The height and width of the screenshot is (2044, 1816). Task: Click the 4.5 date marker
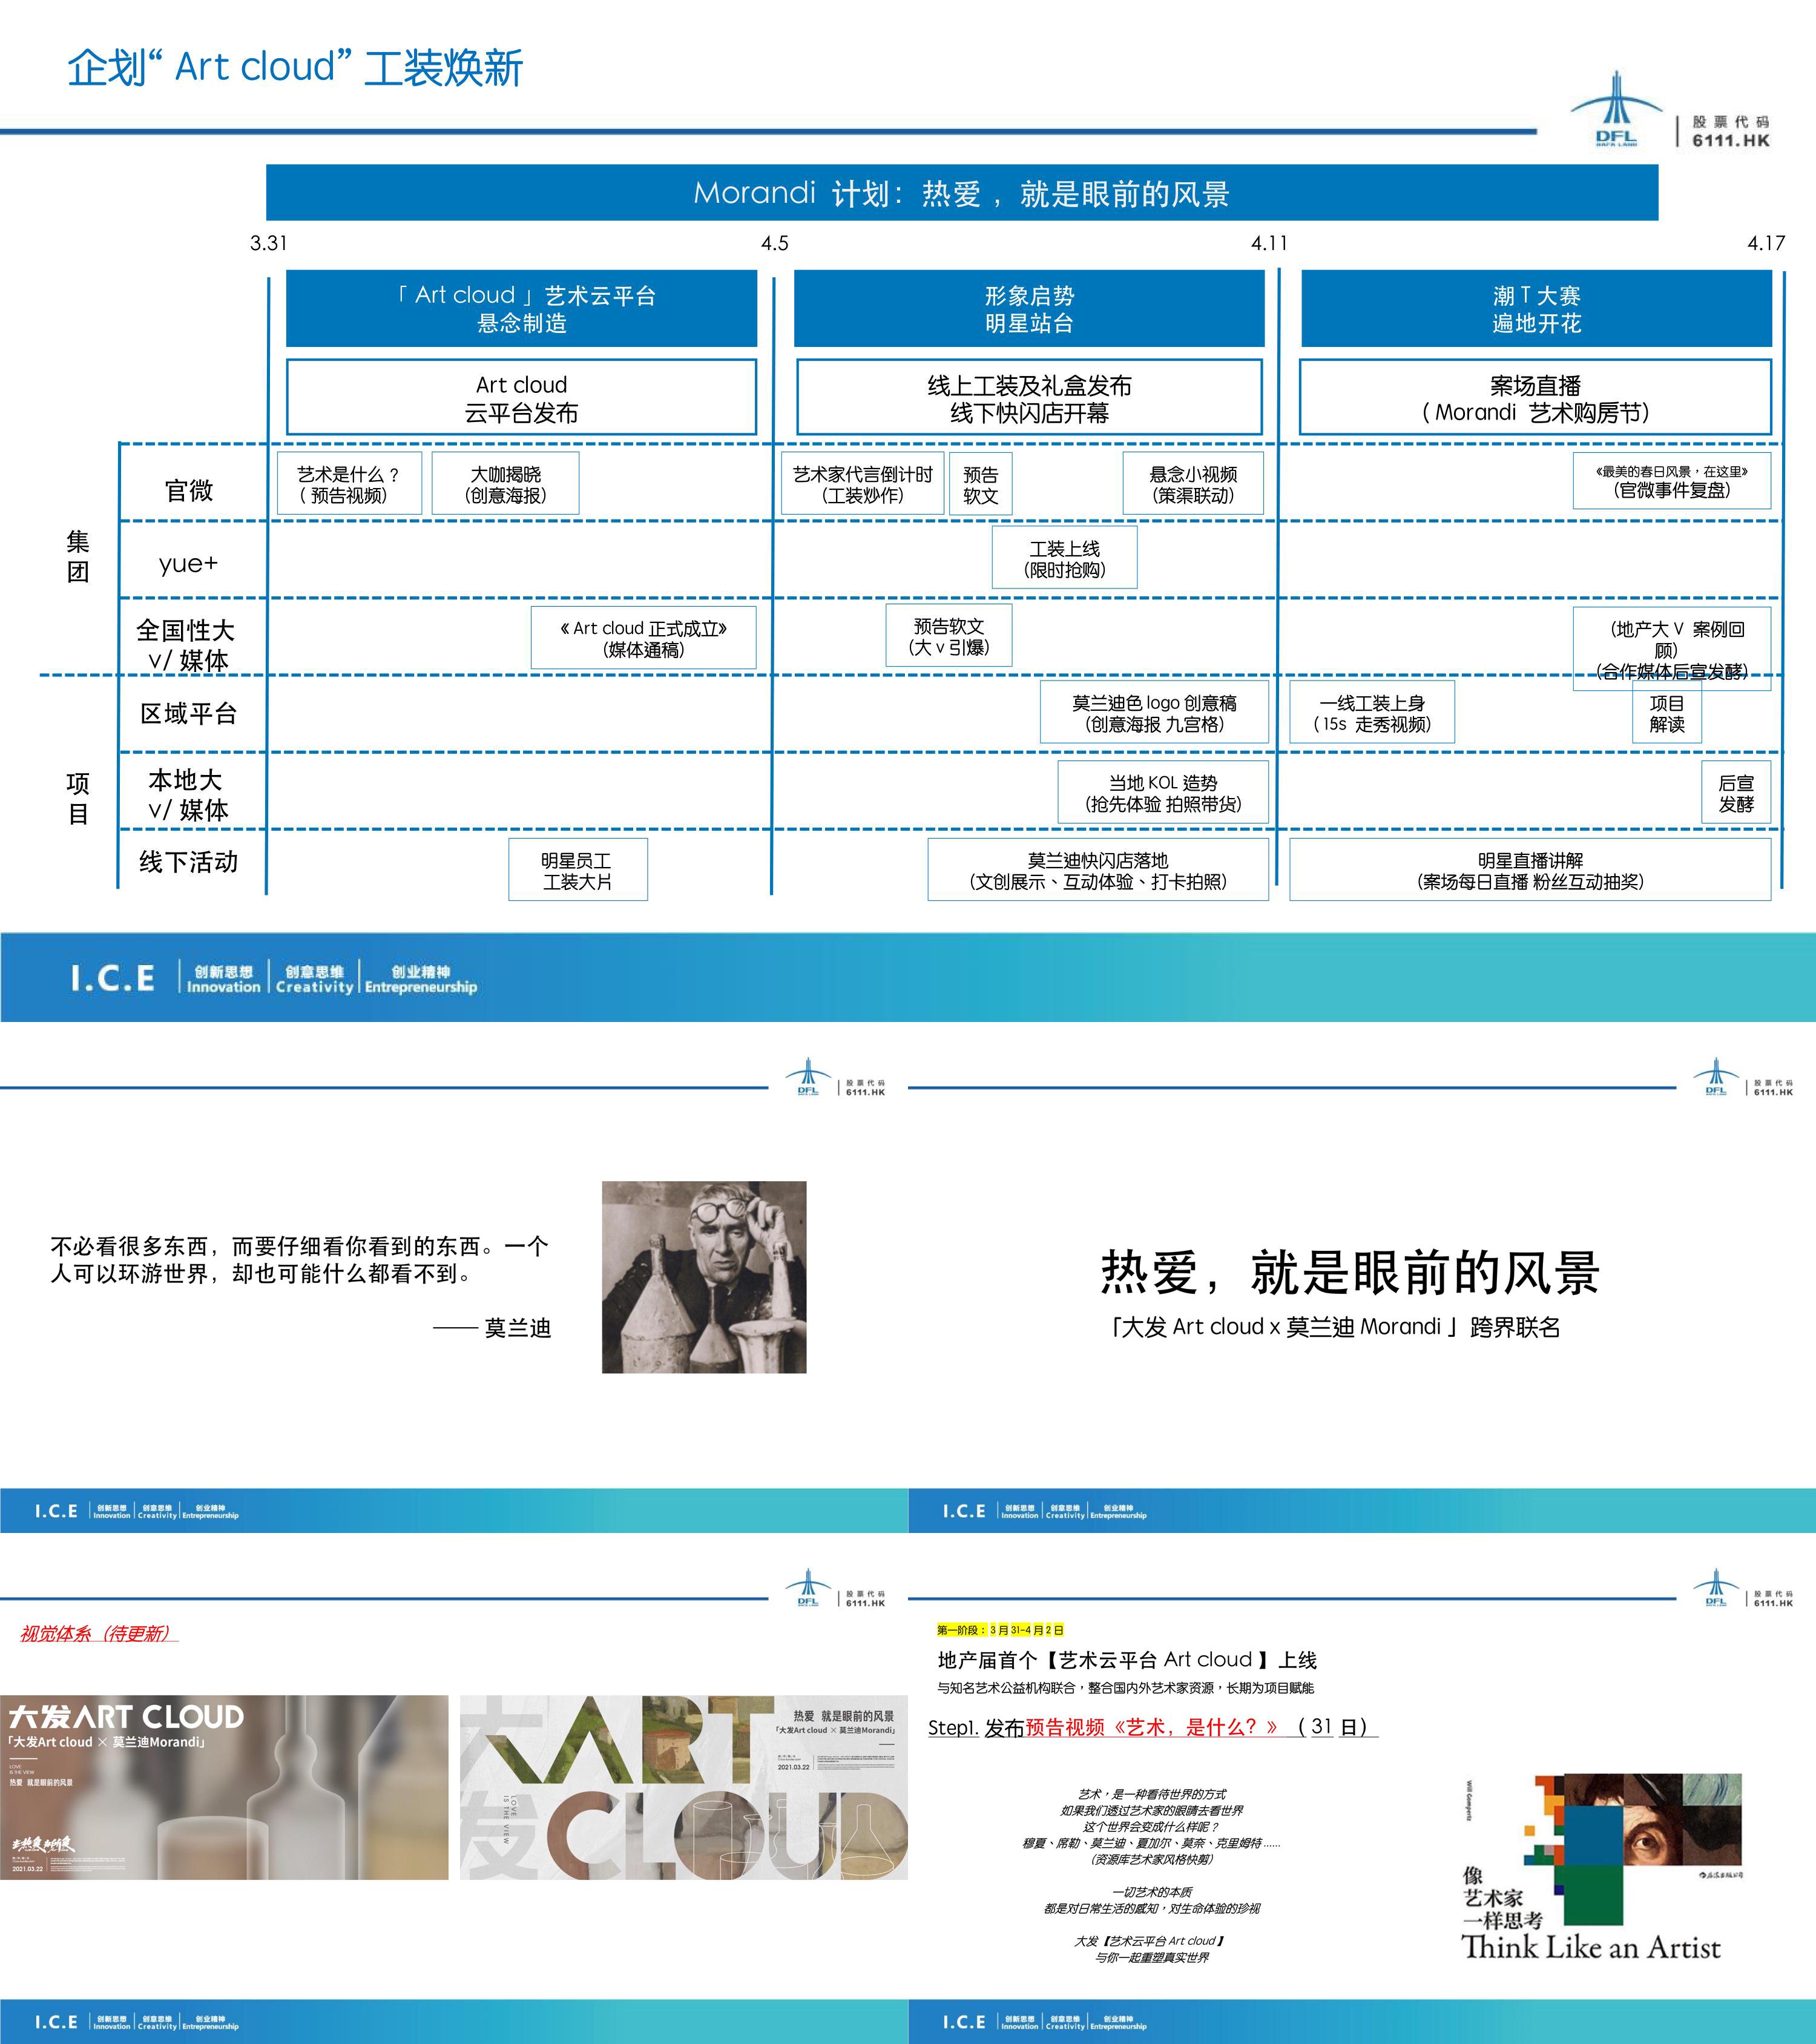(x=774, y=243)
